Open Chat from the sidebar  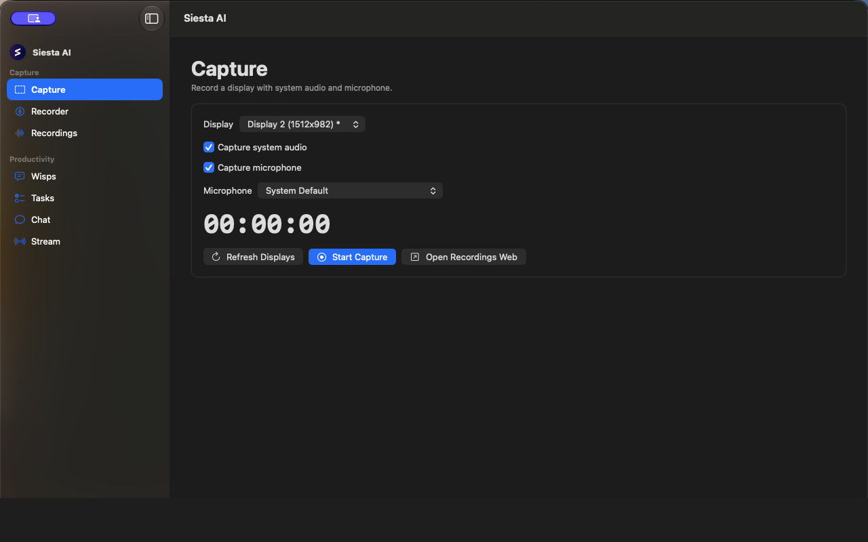(x=85, y=220)
